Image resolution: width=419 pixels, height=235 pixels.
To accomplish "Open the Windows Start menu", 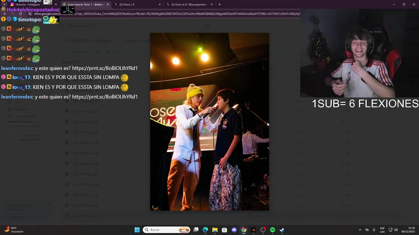I will click(137, 230).
